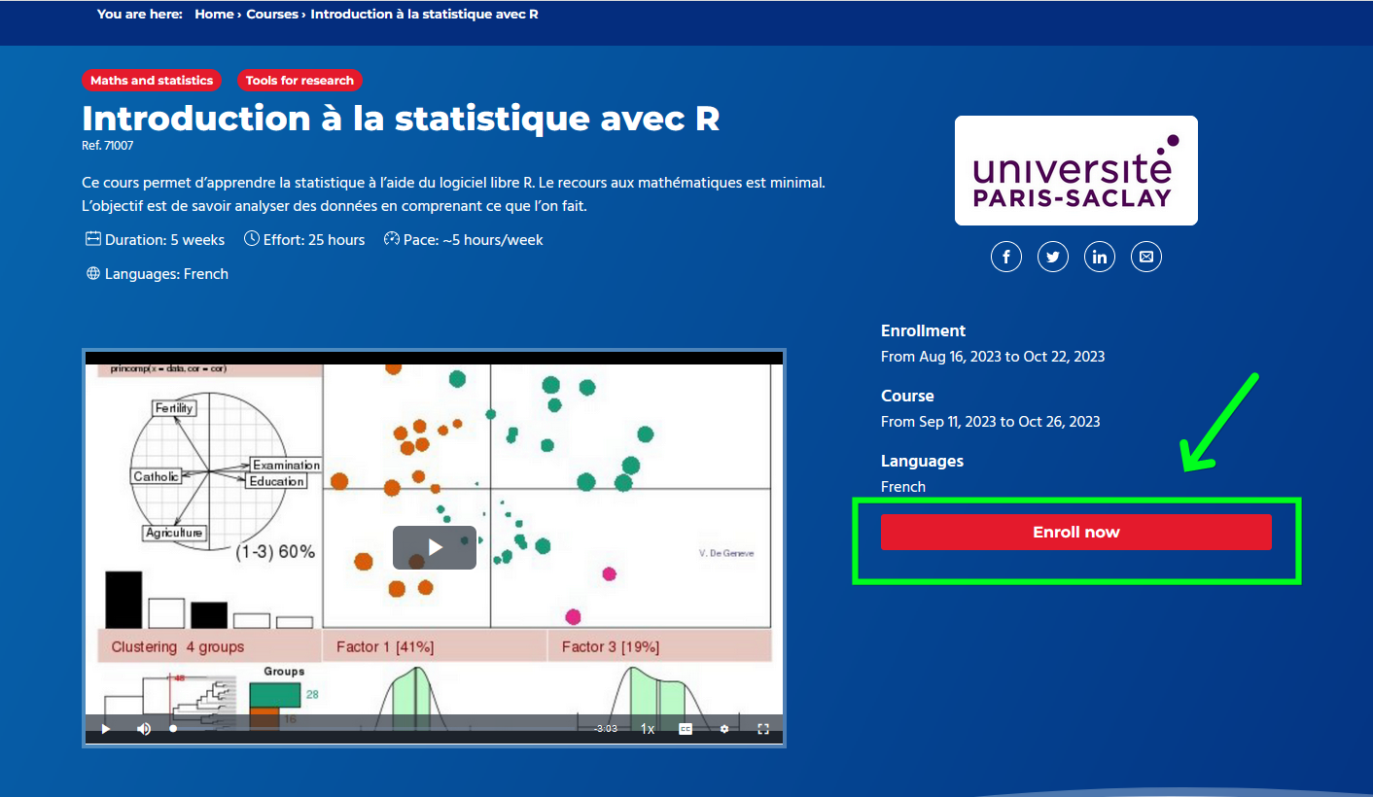Mute the video with the volume icon
This screenshot has height=797, width=1373.
[x=144, y=729]
